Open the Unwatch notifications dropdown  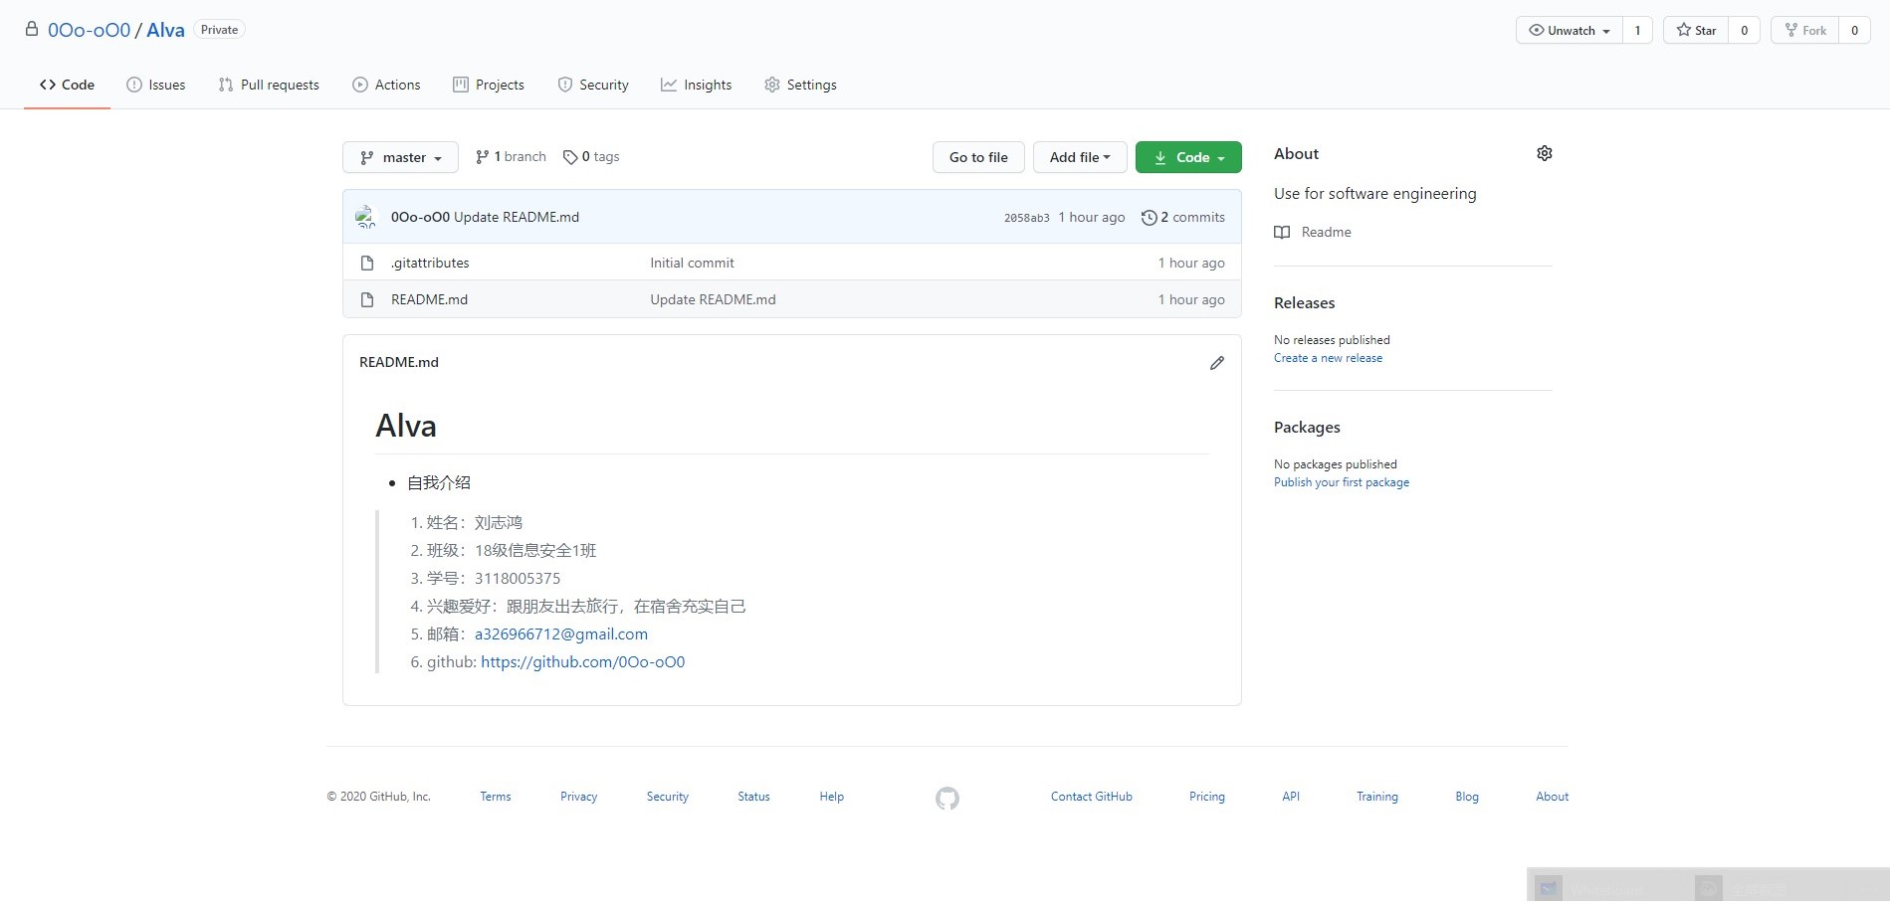click(1570, 30)
